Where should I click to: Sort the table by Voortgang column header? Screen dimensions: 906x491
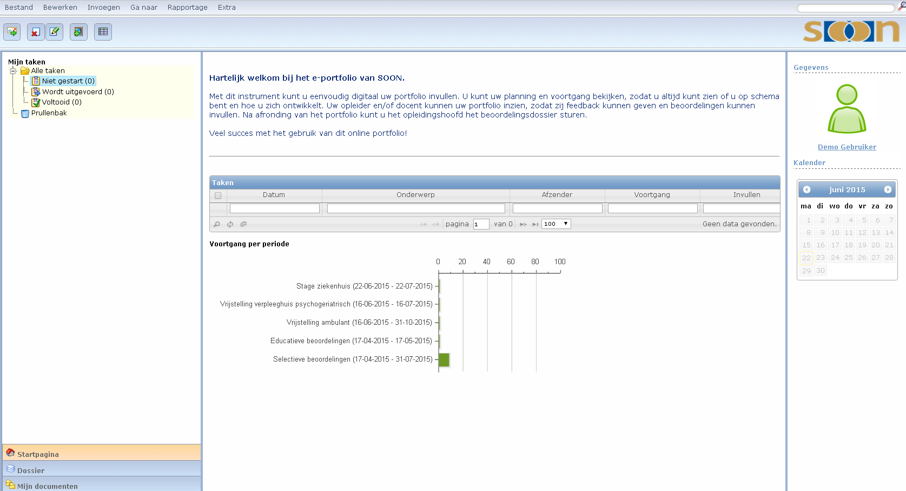point(652,195)
